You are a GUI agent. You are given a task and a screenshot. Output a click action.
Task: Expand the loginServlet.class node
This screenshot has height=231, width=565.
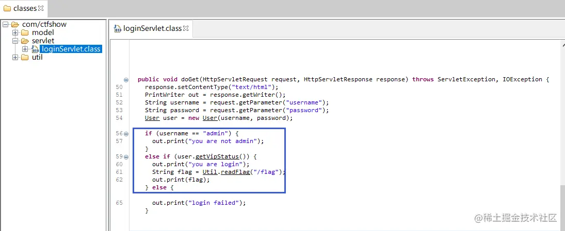point(25,49)
